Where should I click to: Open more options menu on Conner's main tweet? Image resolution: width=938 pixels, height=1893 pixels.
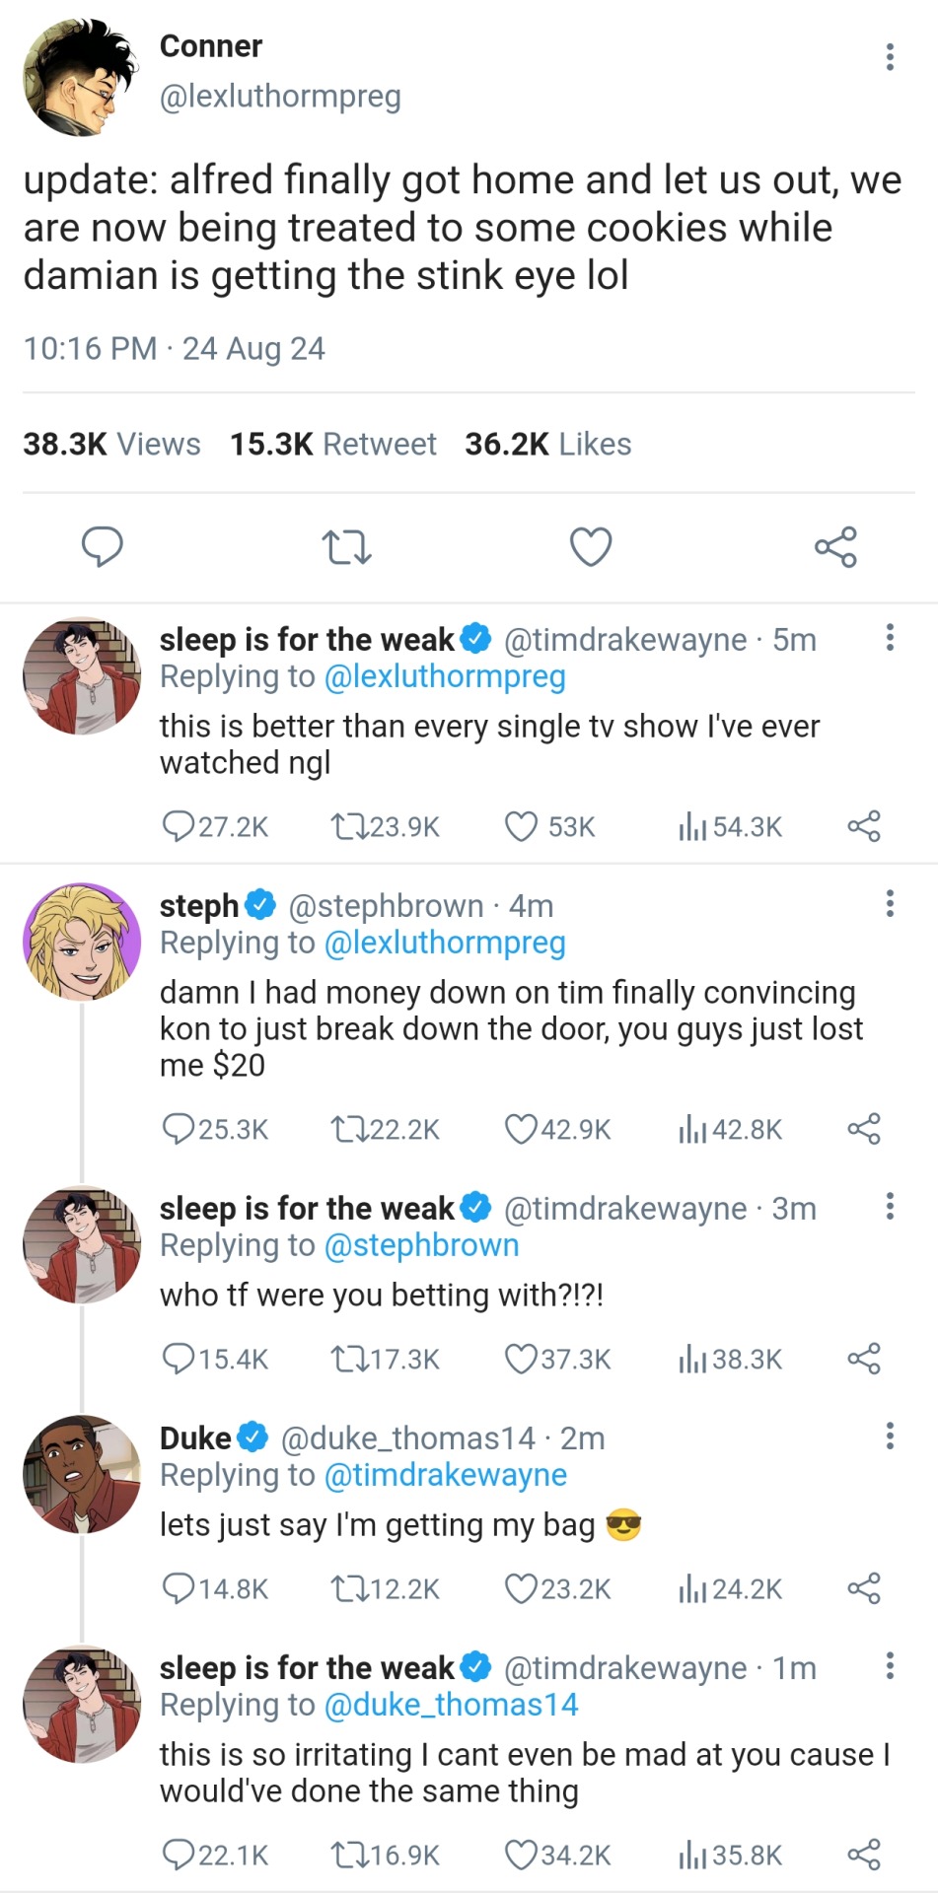890,57
